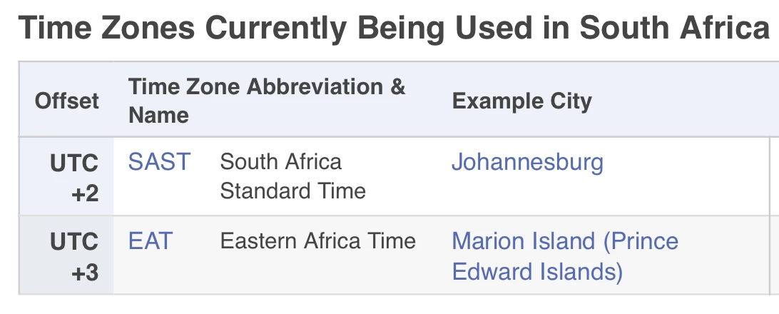
Task: Click the truncated cell at right of SAST row
Action: click(775, 176)
